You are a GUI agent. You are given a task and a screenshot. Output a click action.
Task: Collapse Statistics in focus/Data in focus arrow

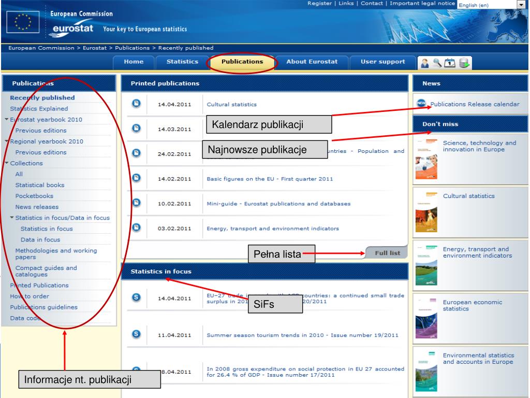12,217
